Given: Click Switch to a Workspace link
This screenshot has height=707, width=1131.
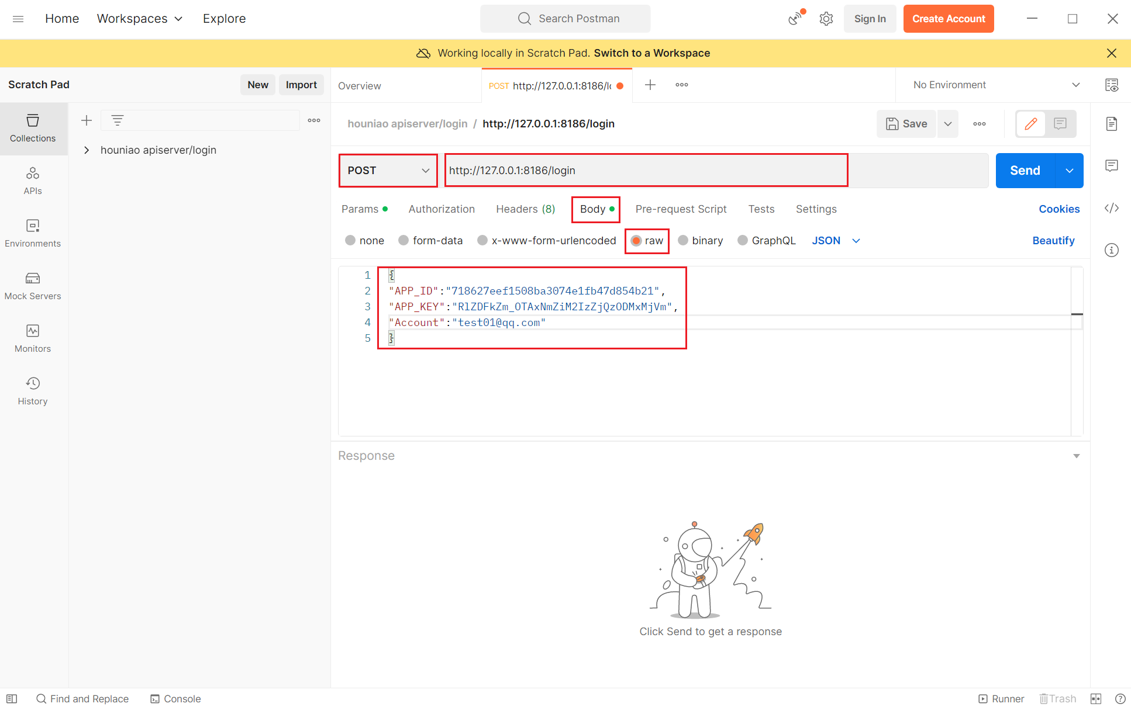Looking at the screenshot, I should (x=652, y=53).
